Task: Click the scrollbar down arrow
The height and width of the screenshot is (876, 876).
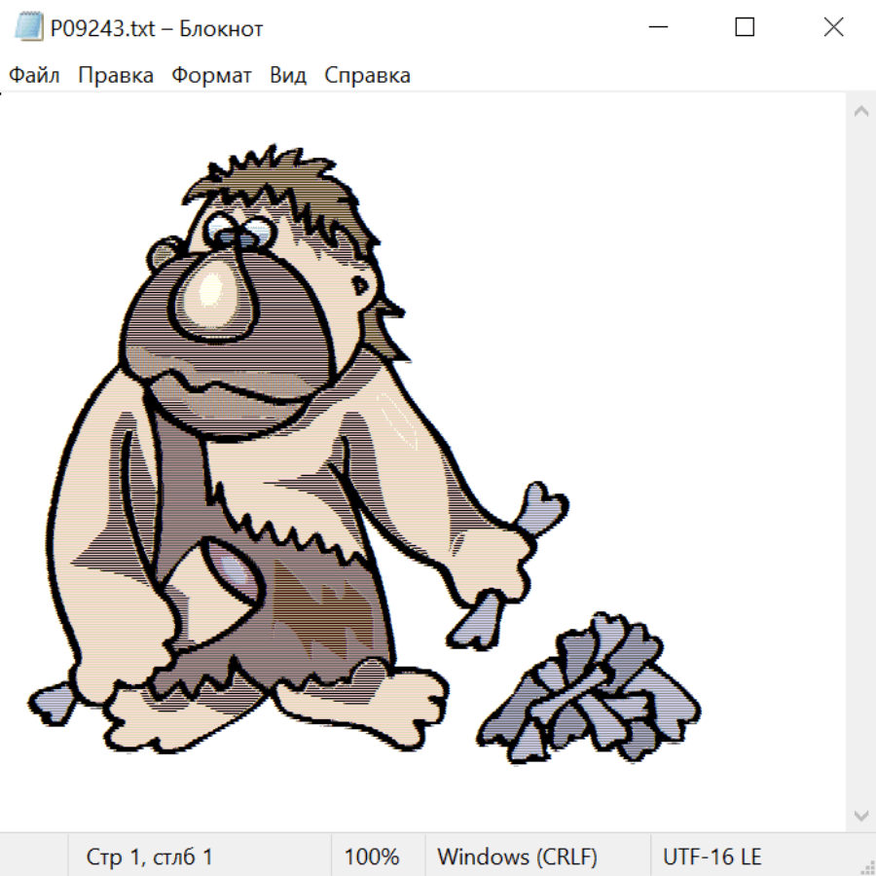Action: tap(860, 815)
